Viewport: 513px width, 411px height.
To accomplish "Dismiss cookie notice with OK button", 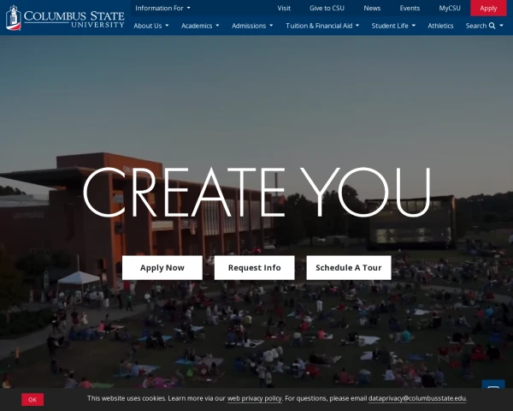I will pos(32,400).
